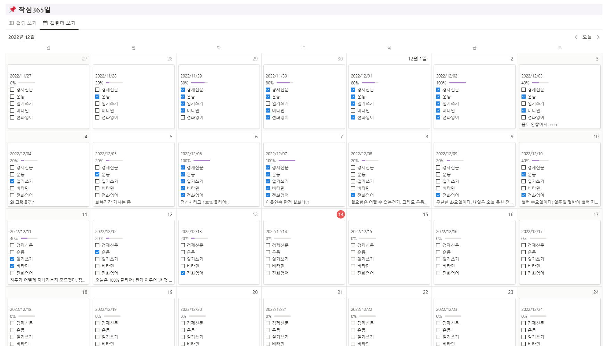Click the note starting '벌써 수요일이다!'
This screenshot has width=608, height=346.
coord(560,202)
